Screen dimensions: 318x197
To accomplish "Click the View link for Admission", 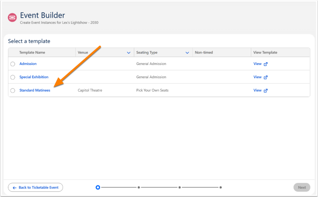I will point(257,64).
